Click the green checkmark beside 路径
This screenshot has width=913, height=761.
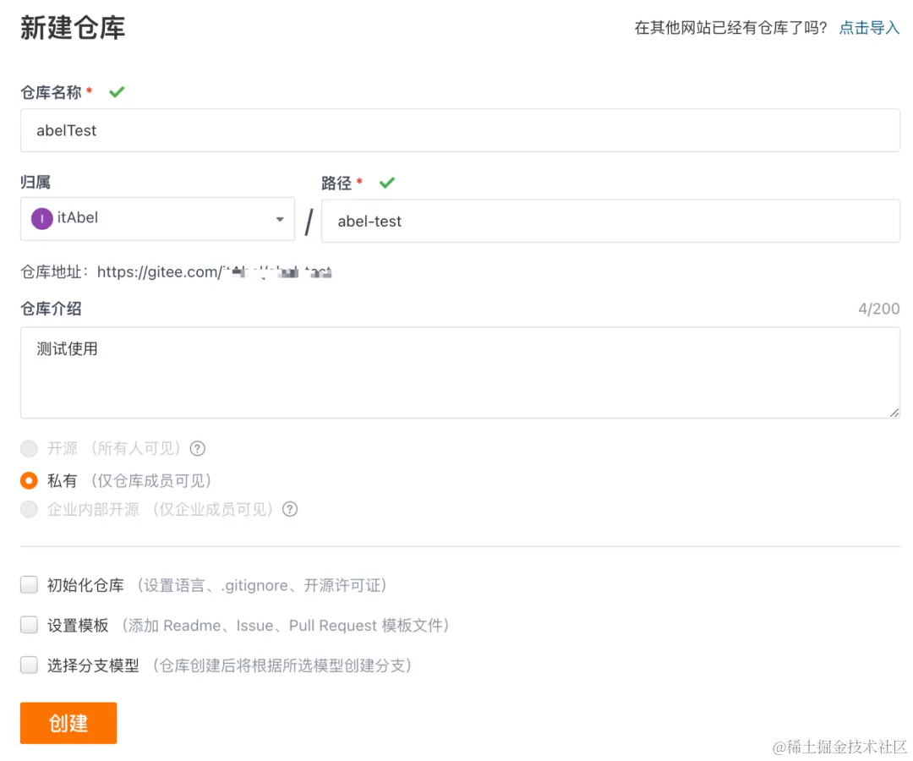(386, 182)
